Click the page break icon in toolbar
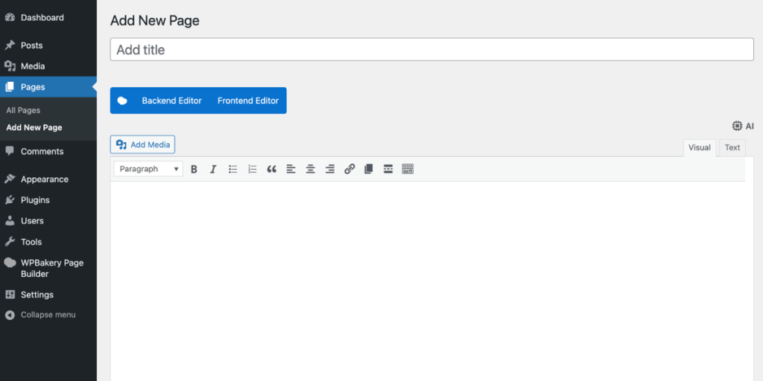Image resolution: width=763 pixels, height=381 pixels. 369,169
